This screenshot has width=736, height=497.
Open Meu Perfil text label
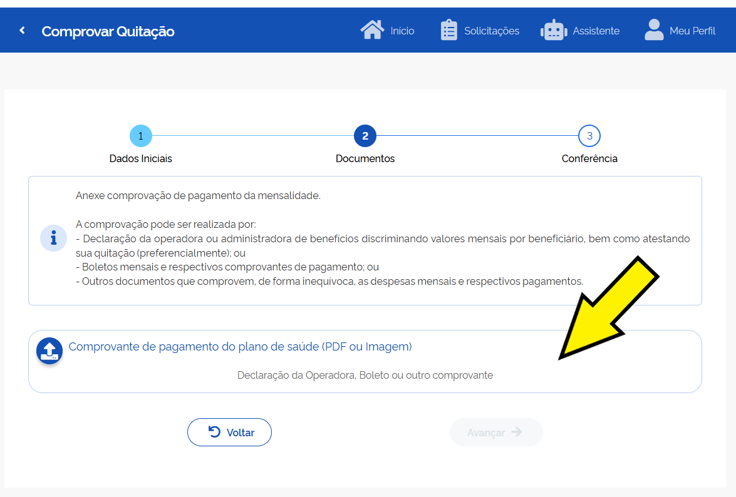692,31
